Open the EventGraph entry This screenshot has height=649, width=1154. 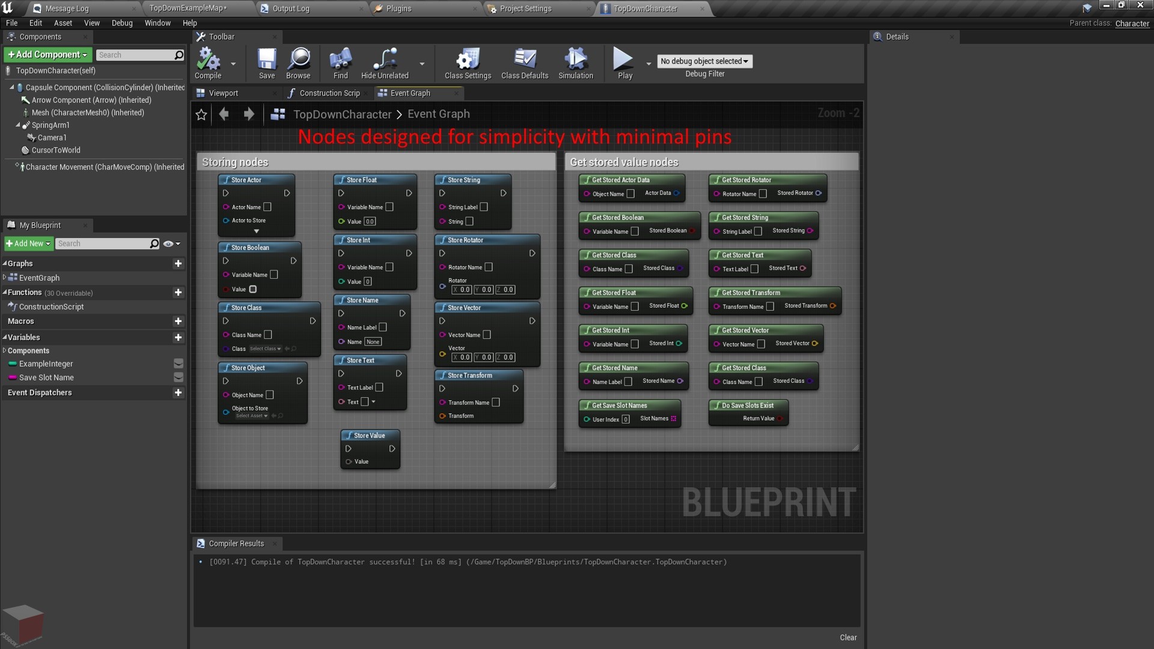pyautogui.click(x=39, y=278)
